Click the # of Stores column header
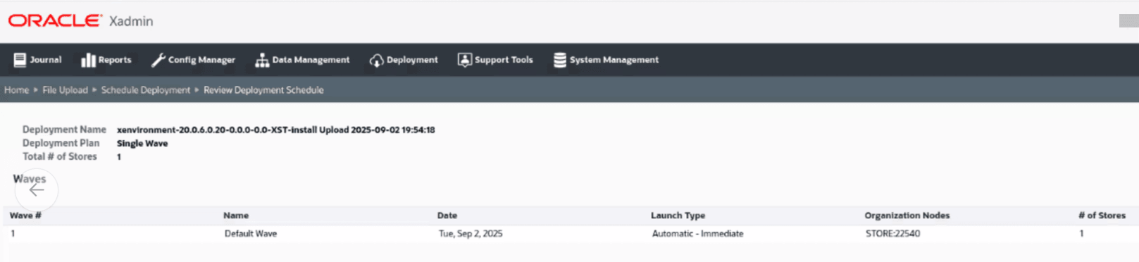Viewport: 1139px width, 262px height. tap(1102, 216)
